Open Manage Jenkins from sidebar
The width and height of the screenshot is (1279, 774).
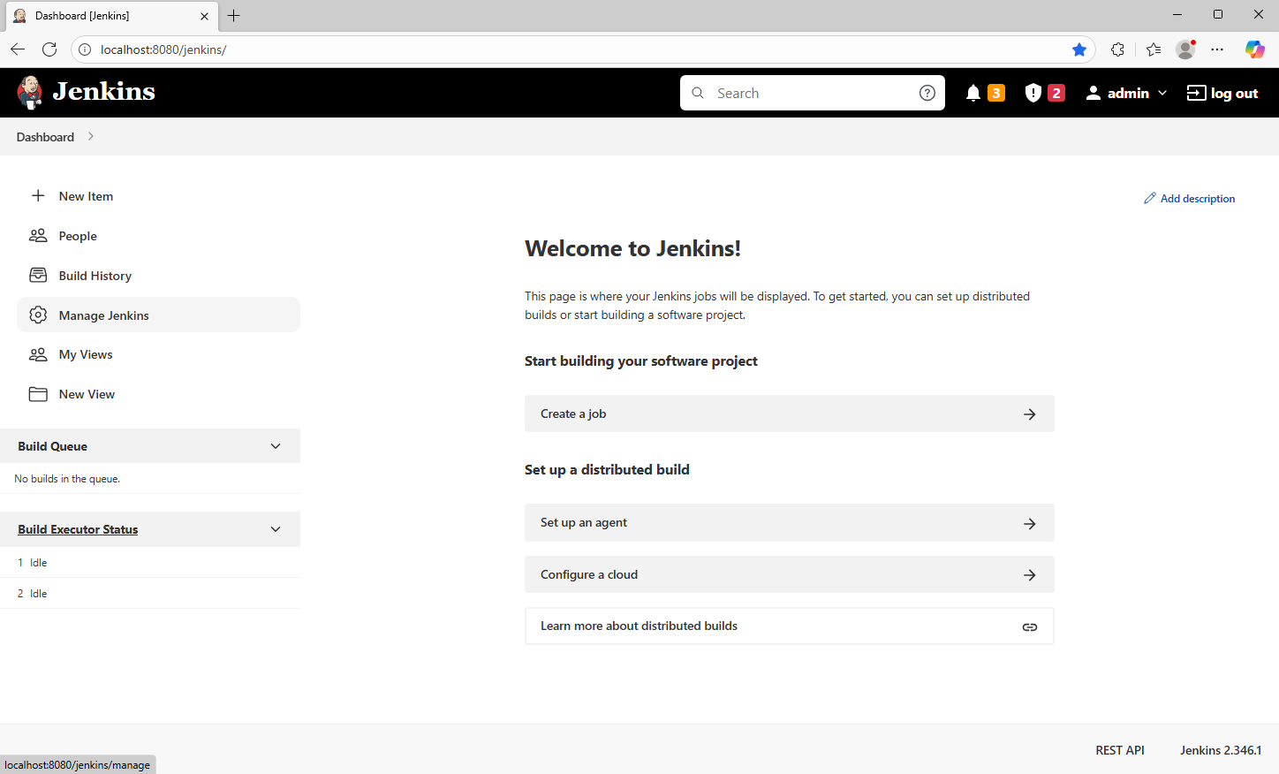[159, 315]
